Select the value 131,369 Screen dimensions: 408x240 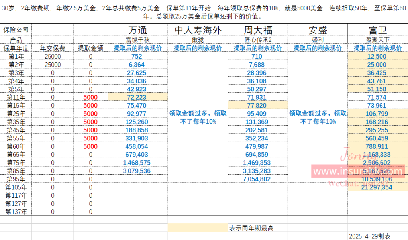[x=257, y=122]
